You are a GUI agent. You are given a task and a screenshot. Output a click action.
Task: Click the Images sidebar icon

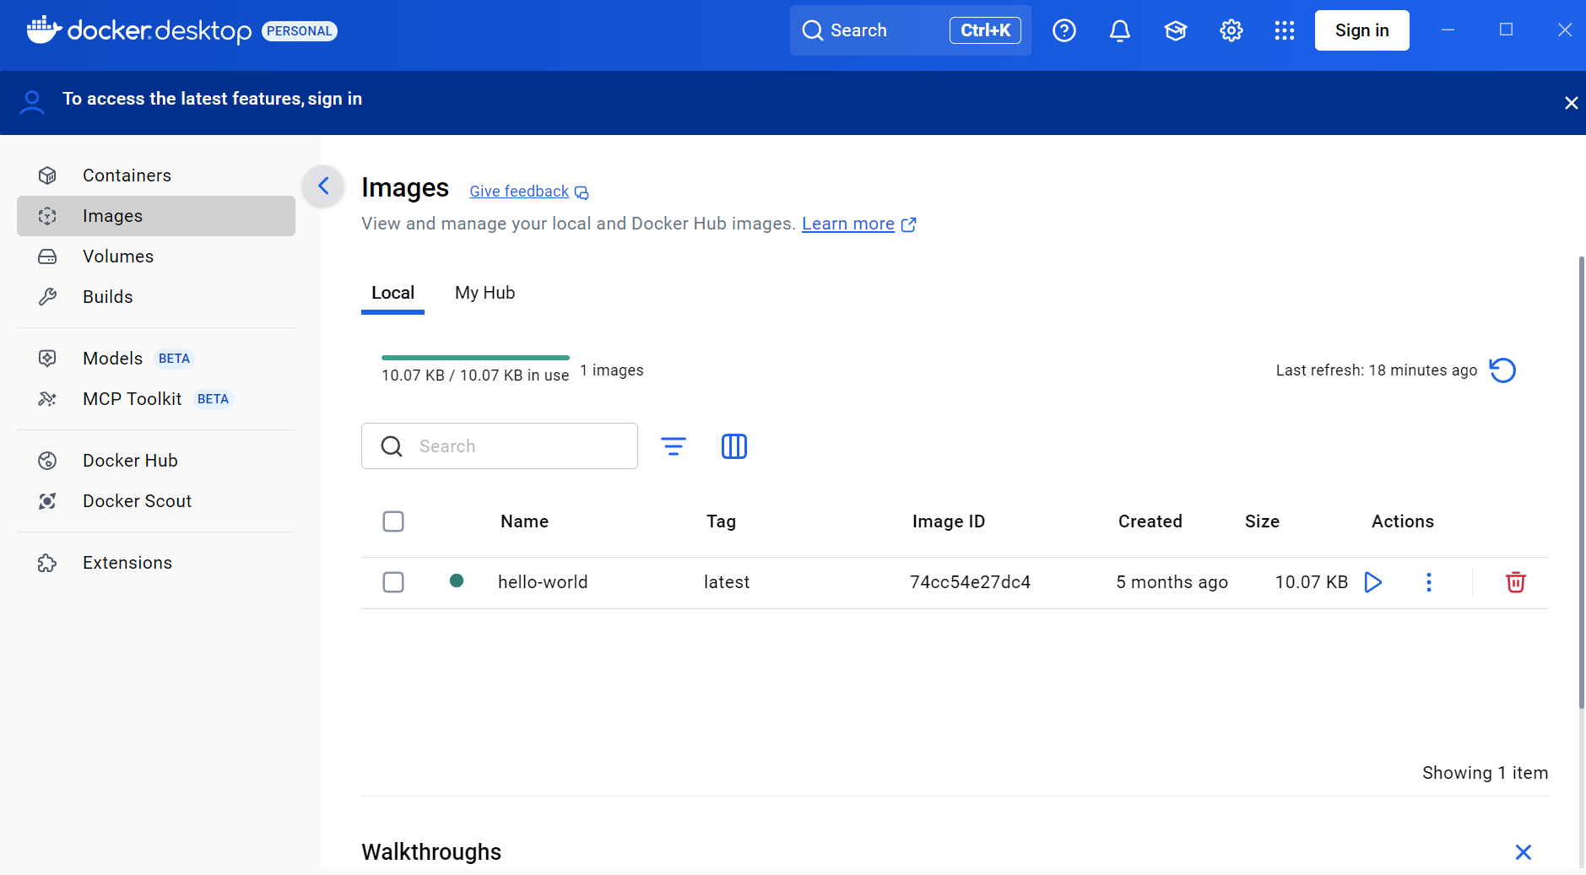(47, 216)
